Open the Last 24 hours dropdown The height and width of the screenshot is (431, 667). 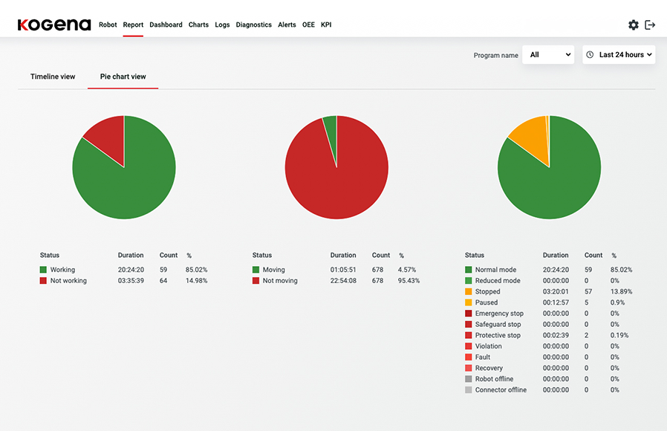tap(619, 55)
